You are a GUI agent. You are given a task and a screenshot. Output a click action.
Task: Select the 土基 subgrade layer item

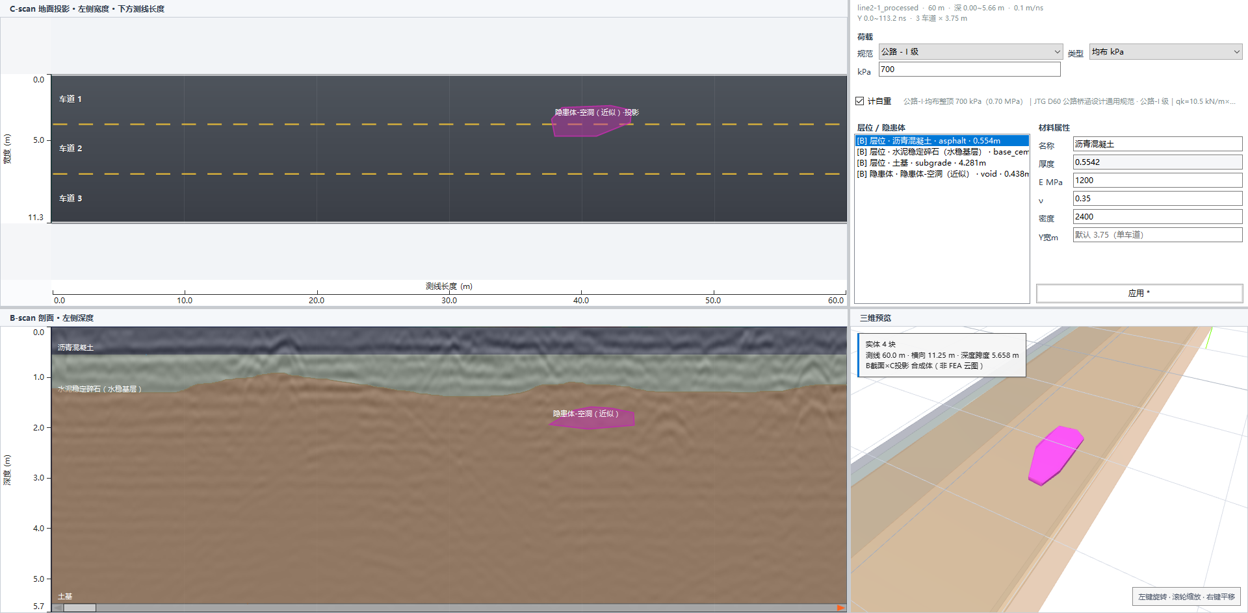(x=942, y=163)
